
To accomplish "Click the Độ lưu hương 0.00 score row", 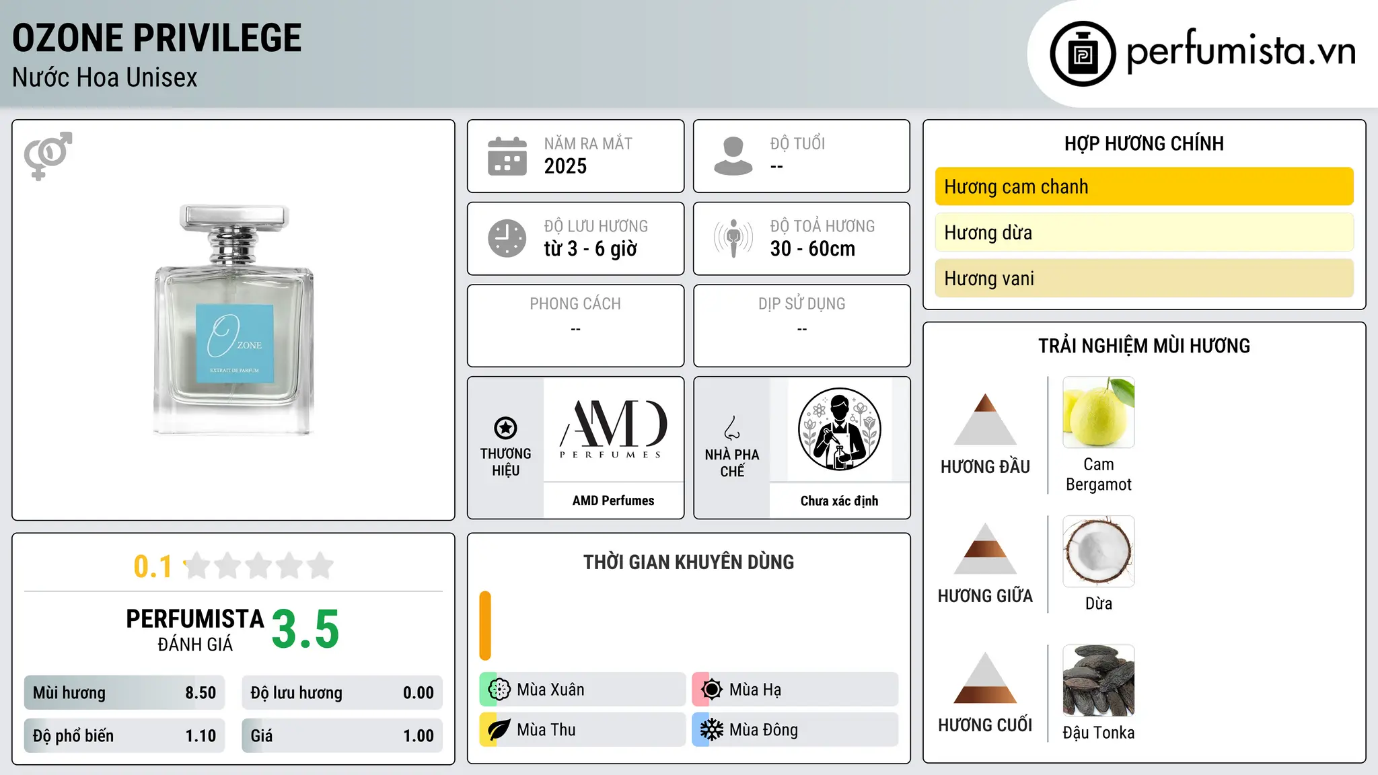I will point(342,693).
